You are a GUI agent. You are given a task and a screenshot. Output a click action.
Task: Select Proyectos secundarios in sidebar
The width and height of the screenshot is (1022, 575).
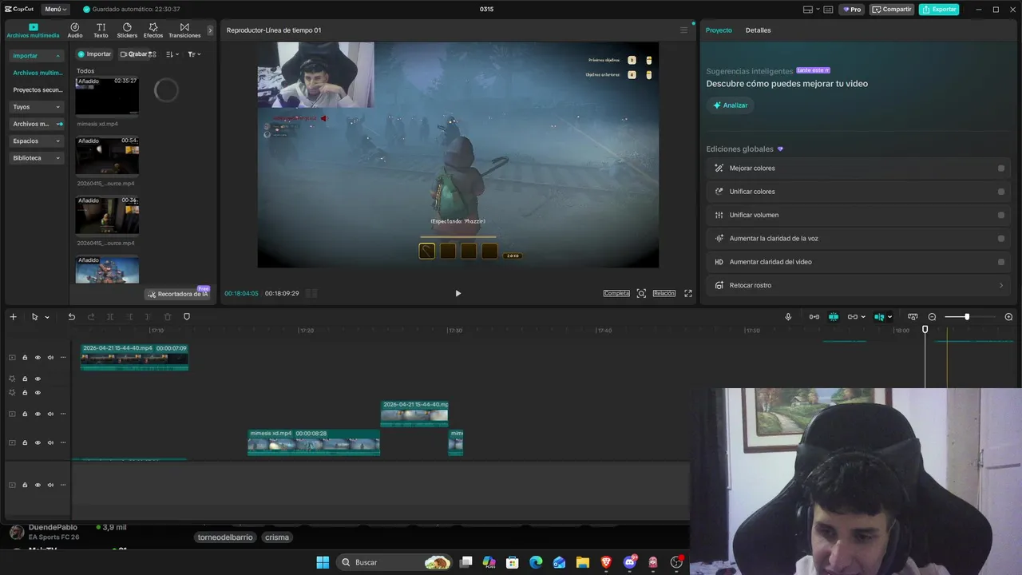click(x=37, y=90)
